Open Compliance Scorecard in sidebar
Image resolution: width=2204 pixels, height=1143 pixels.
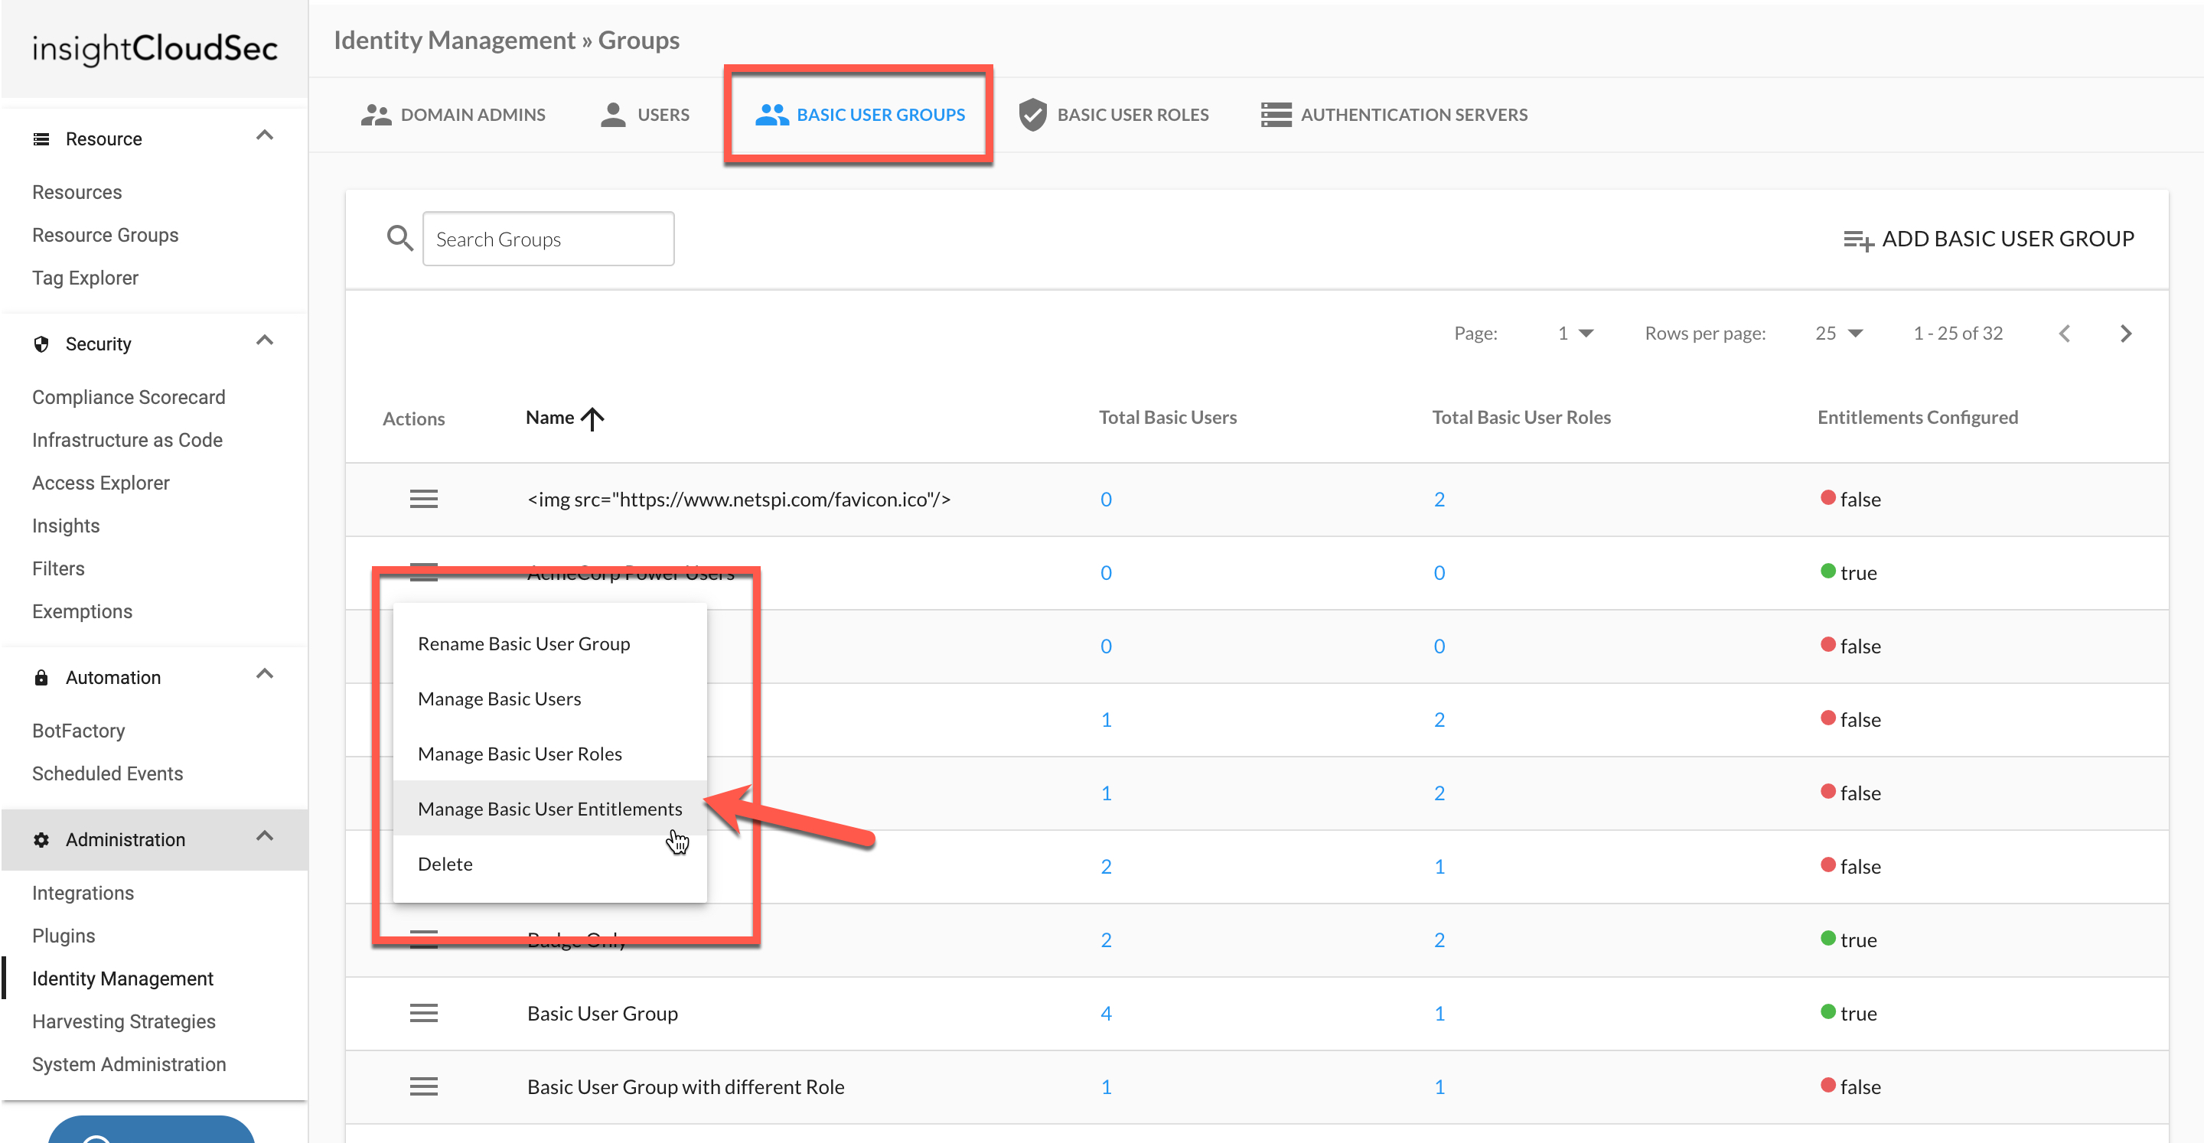click(x=129, y=397)
